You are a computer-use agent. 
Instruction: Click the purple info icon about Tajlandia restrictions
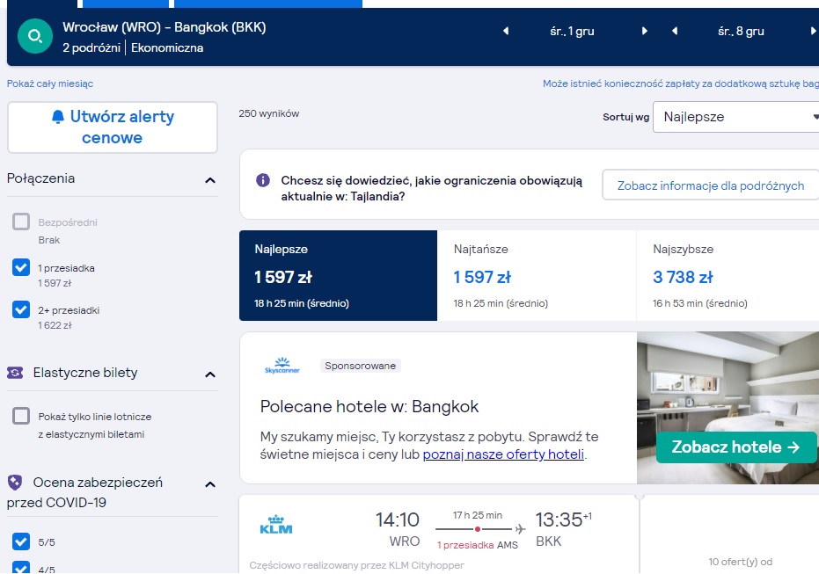coord(263,180)
